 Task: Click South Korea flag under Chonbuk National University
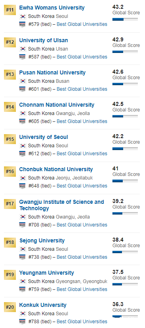point(23,178)
